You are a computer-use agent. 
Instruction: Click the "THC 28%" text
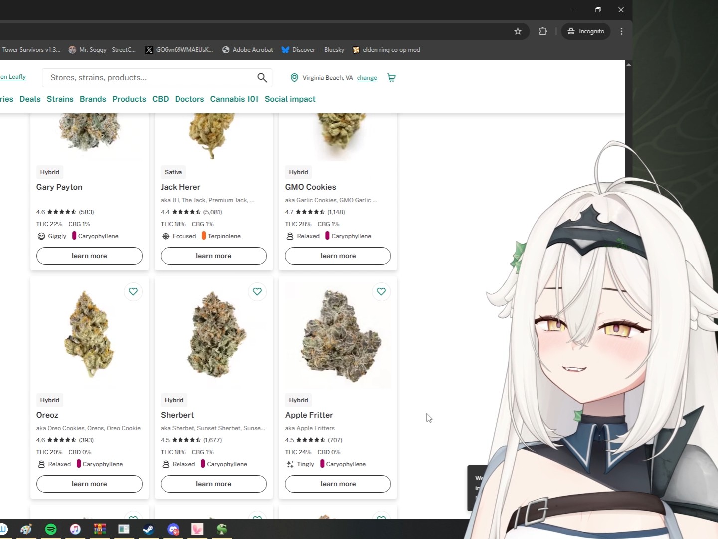click(298, 224)
